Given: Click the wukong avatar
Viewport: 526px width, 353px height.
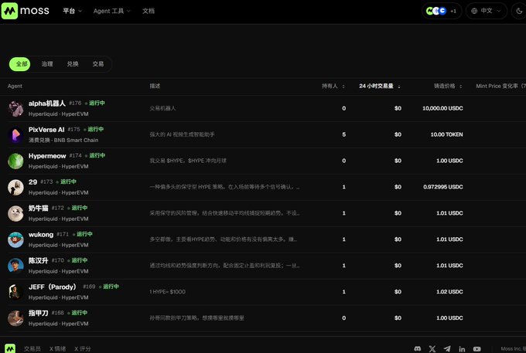Looking at the screenshot, I should point(15,239).
